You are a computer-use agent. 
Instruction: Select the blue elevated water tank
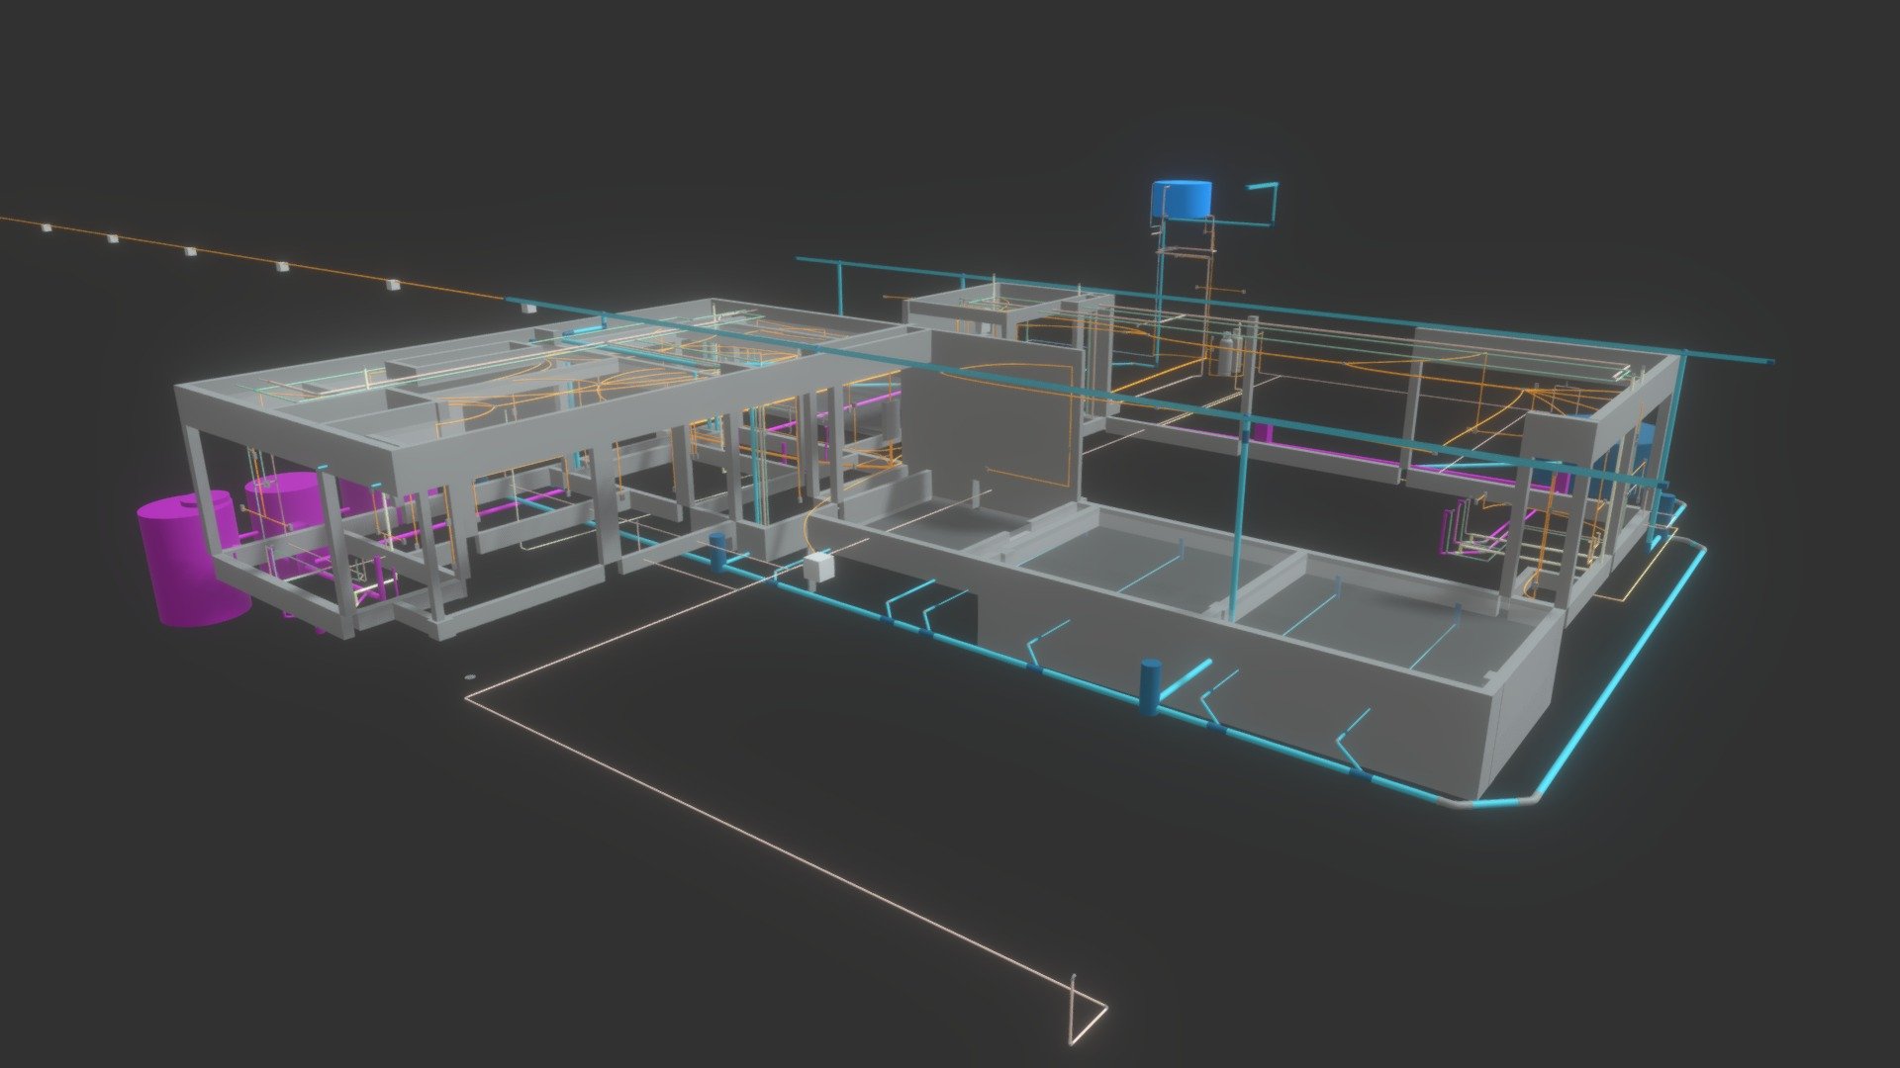point(1181,200)
